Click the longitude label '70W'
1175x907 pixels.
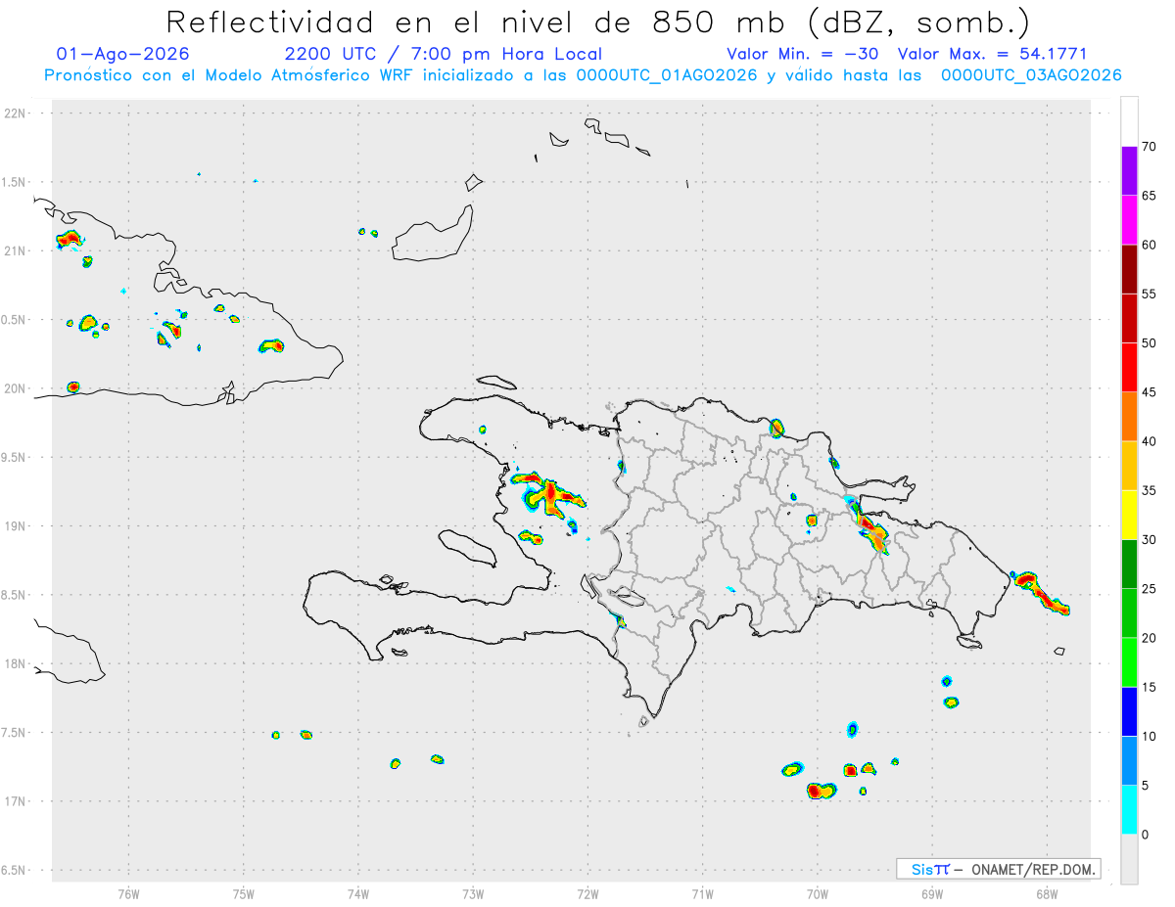818,893
